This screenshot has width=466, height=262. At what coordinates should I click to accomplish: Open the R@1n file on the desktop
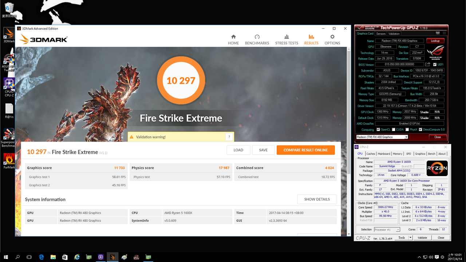pos(9,111)
